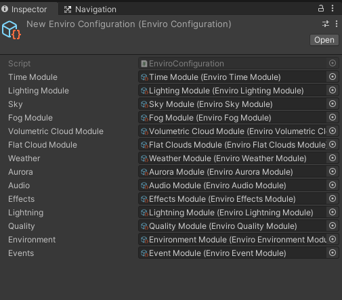The height and width of the screenshot is (300, 342).
Task: Click the 'Quality' property label
Action: (22, 226)
